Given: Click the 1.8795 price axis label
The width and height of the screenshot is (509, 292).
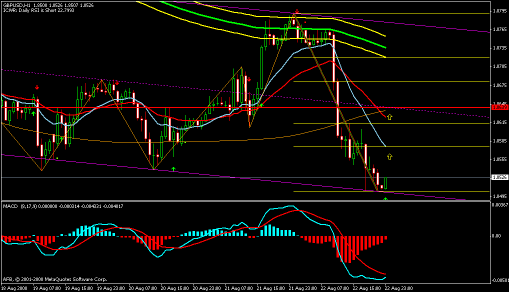Looking at the screenshot, I should point(499,10).
